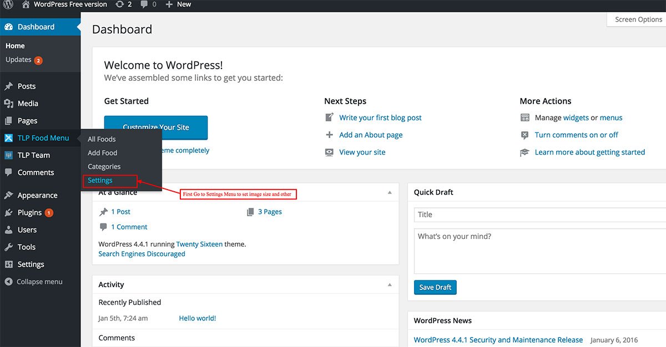Open the '3 Pages' link
This screenshot has width=666, height=347.
click(270, 212)
